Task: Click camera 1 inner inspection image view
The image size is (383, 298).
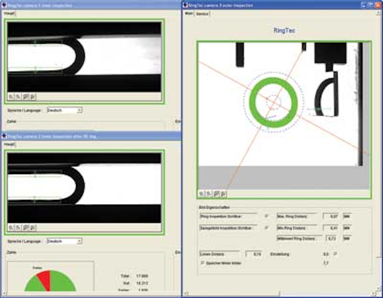Action: pyautogui.click(x=84, y=57)
